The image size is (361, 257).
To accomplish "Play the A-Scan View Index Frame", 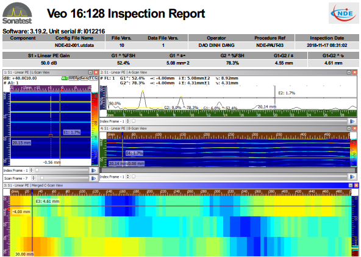I will (x=352, y=121).
